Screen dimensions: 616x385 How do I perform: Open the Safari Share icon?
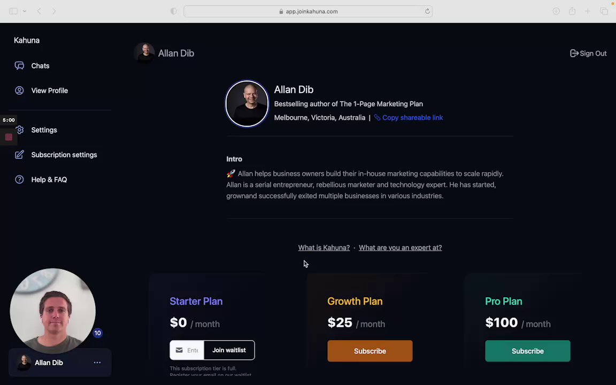tap(572, 11)
